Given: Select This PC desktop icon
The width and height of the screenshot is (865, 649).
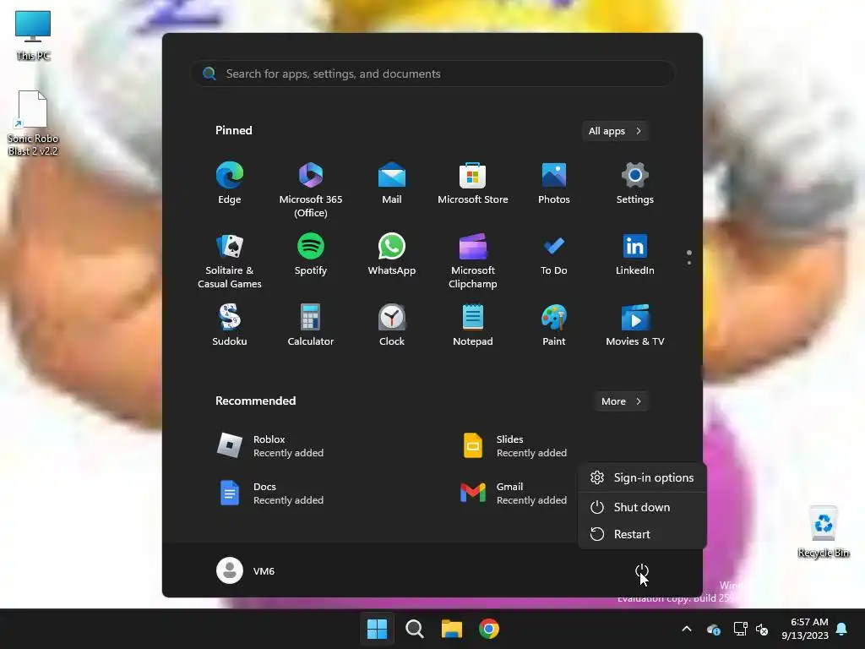Looking at the screenshot, I should pyautogui.click(x=33, y=35).
